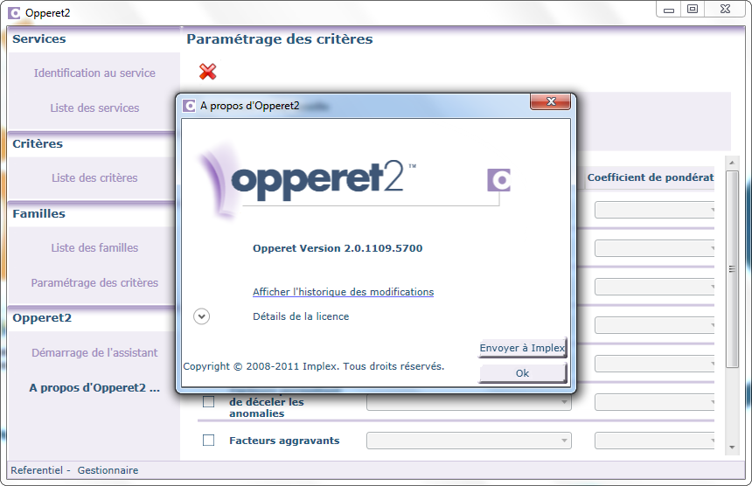Viewport: 752px width, 486px height.
Task: Click the purple Opperet logo square in dialog
Action: click(x=498, y=180)
